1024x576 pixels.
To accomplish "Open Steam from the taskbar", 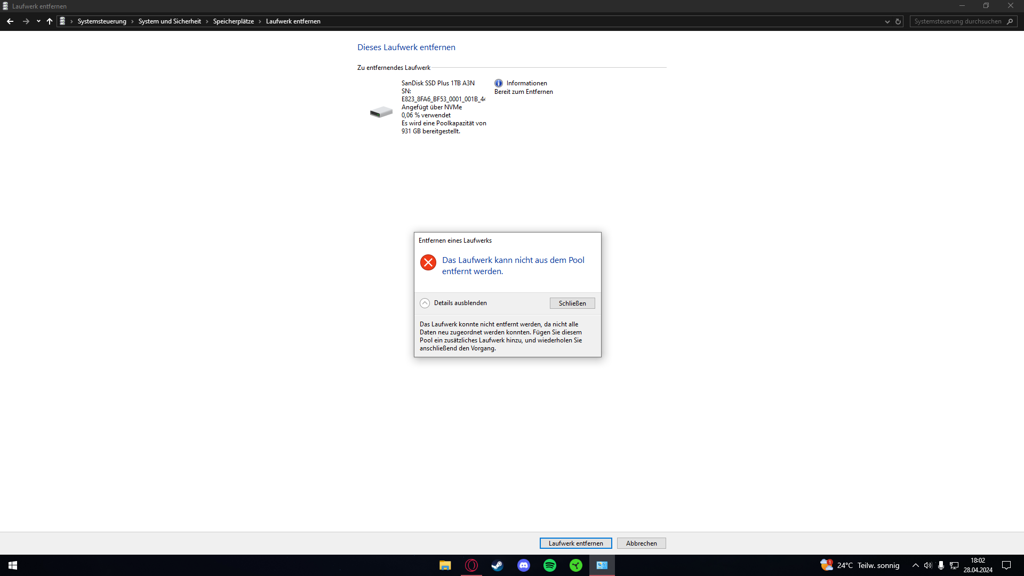I will [497, 565].
